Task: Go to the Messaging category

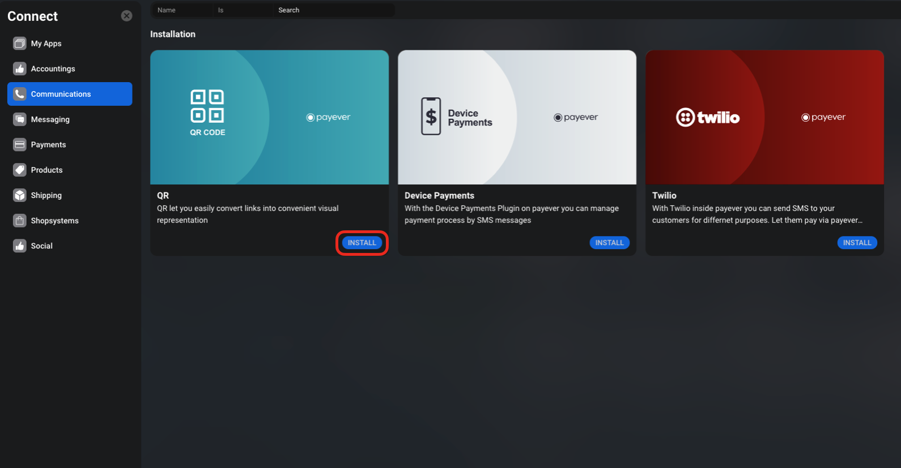Action: click(70, 119)
